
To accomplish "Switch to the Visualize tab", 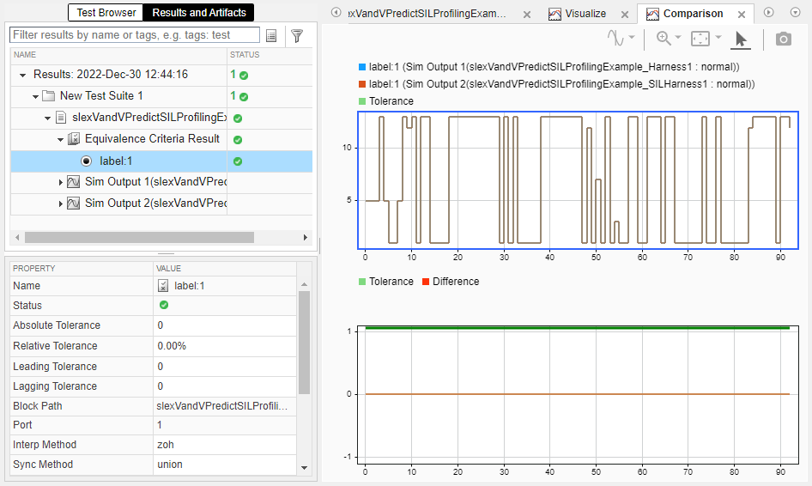I will (585, 14).
